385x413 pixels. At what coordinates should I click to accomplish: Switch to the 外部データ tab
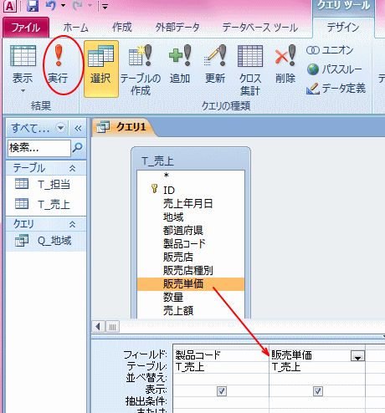177,28
